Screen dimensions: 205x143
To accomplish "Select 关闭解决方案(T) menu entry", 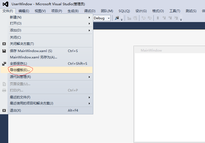I will point(47,44).
